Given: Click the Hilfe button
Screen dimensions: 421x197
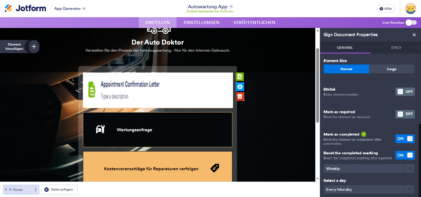Looking at the screenshot, I should click(386, 8).
